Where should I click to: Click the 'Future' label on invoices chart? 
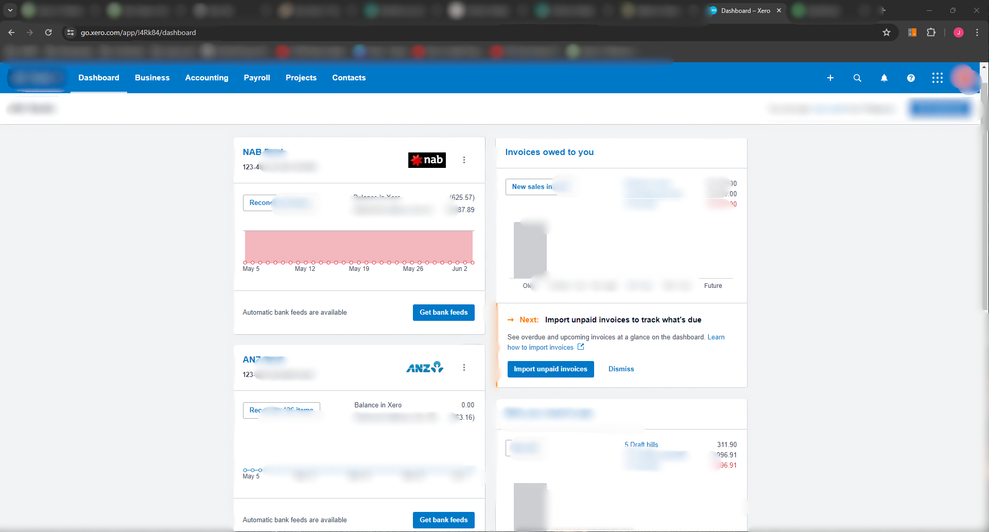[x=713, y=286]
